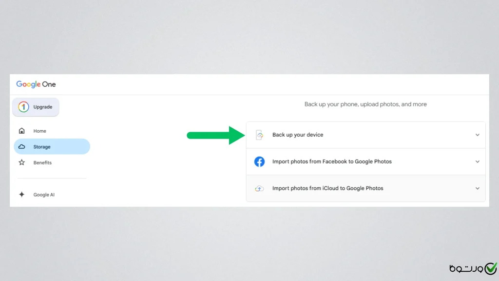Click the backup device icon
The height and width of the screenshot is (281, 499).
coord(259,135)
